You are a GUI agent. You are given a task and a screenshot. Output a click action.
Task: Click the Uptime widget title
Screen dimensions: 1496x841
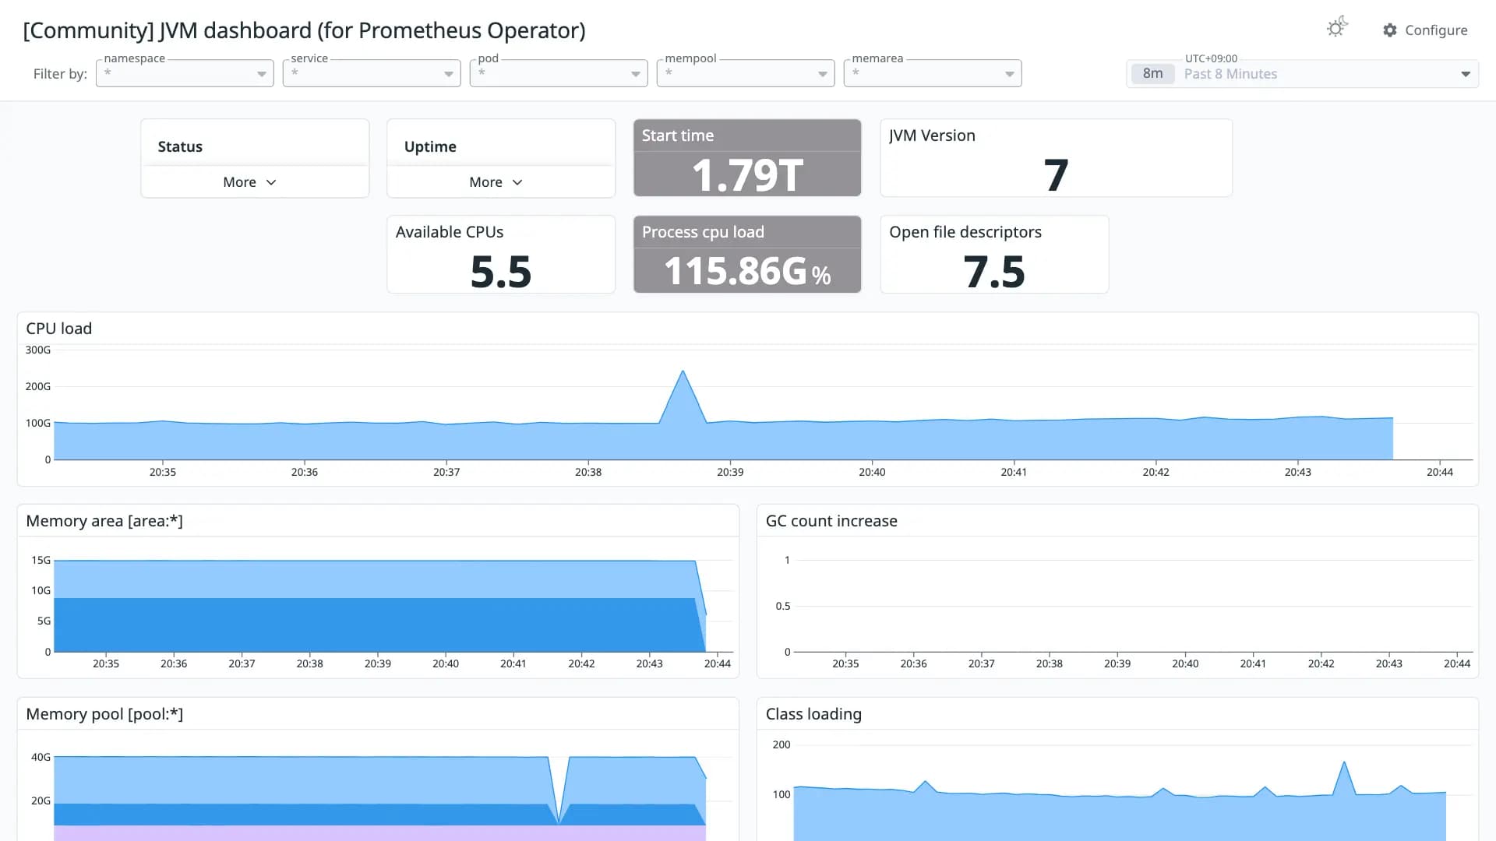pos(430,146)
